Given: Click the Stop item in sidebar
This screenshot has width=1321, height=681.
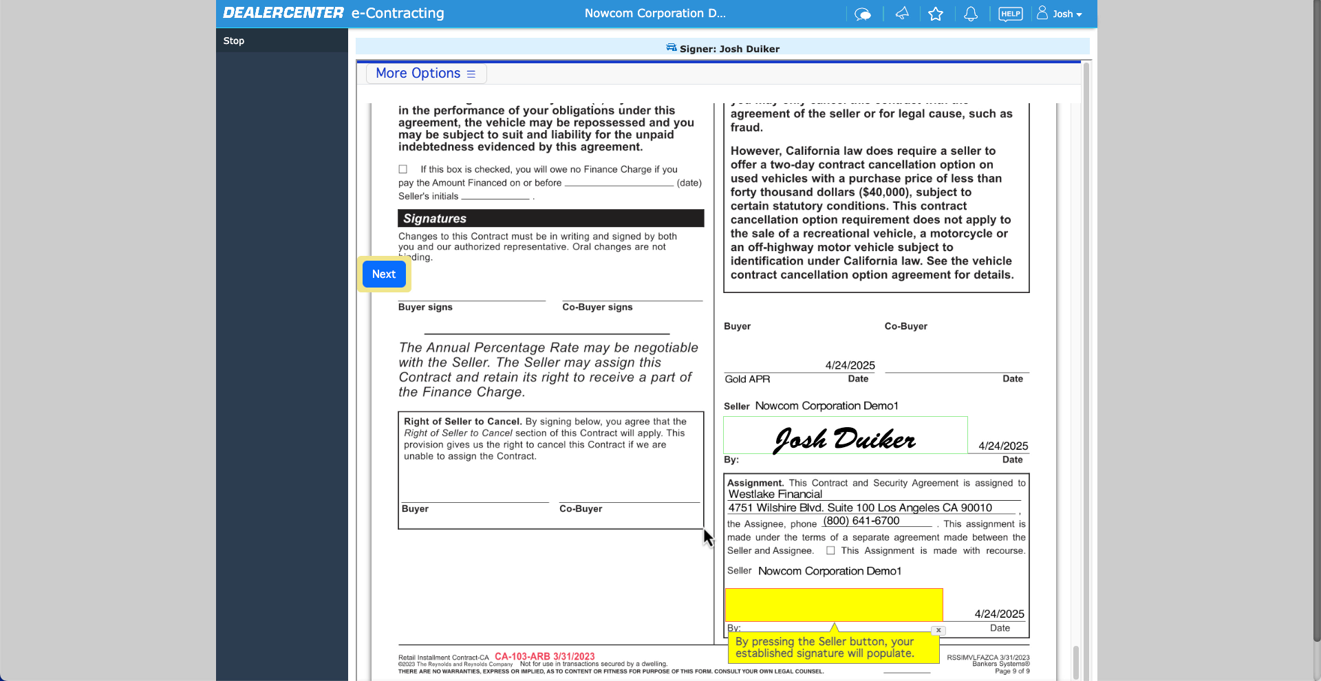Looking at the screenshot, I should pos(234,41).
